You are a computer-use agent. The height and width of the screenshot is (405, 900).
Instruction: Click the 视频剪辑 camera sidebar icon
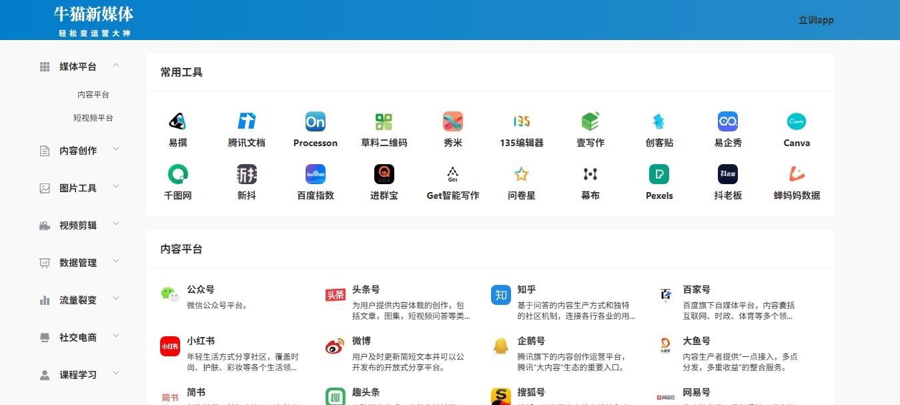pyautogui.click(x=45, y=226)
